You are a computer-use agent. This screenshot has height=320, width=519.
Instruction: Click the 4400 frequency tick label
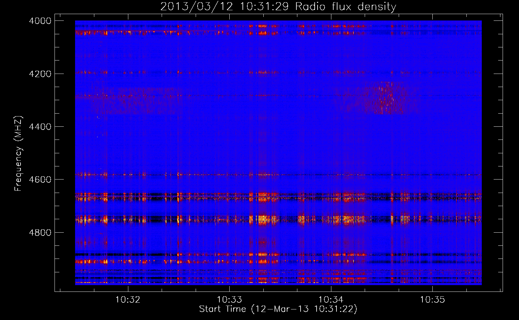coord(40,127)
